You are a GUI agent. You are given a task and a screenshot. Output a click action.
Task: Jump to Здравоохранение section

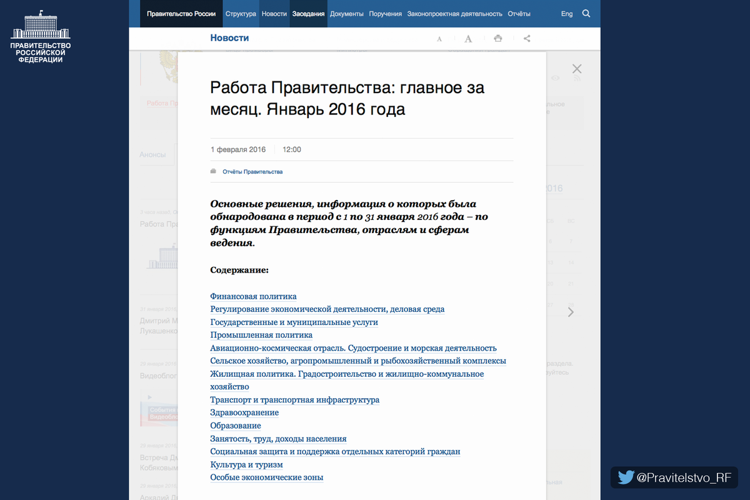[244, 412]
